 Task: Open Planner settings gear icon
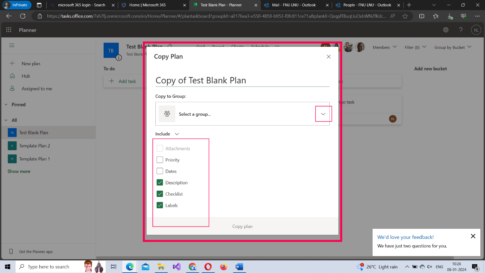pos(446,30)
